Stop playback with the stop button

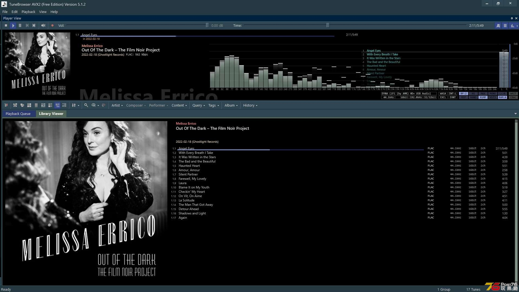tap(6, 25)
